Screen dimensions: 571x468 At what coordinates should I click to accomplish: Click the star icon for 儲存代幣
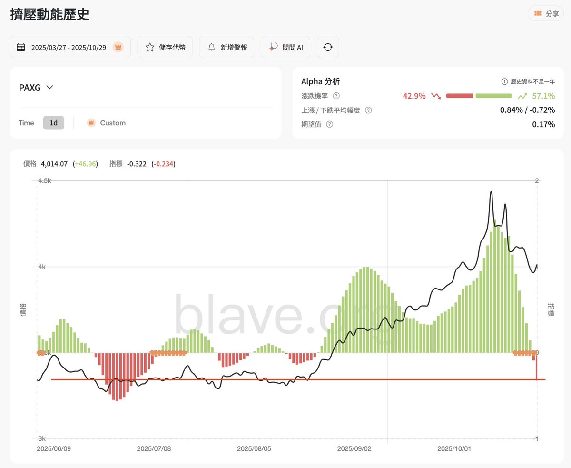click(x=149, y=47)
